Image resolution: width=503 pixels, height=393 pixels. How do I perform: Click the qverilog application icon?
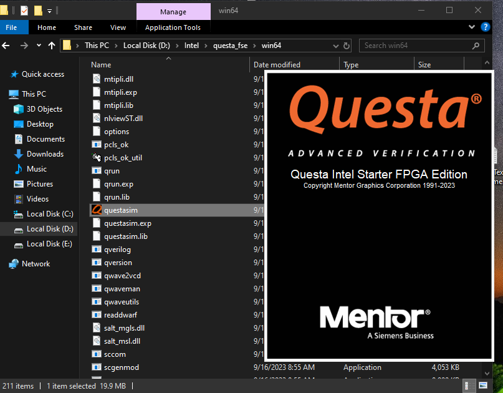point(97,249)
